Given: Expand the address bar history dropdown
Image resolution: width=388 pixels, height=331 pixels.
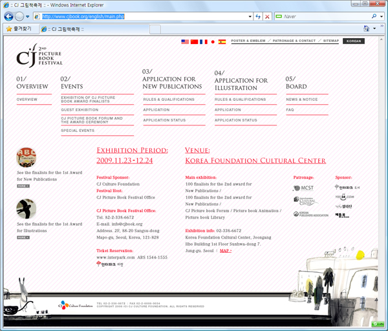Looking at the screenshot, I should coord(250,17).
